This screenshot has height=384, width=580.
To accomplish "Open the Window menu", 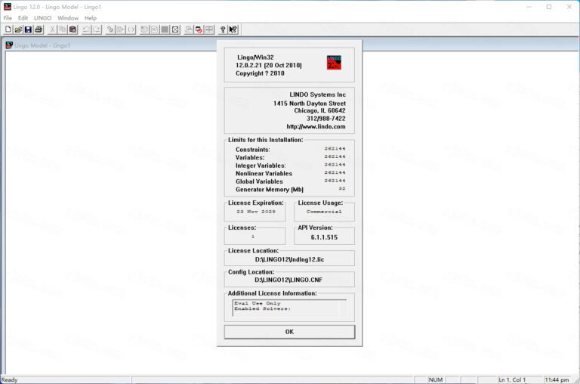I will [x=68, y=18].
